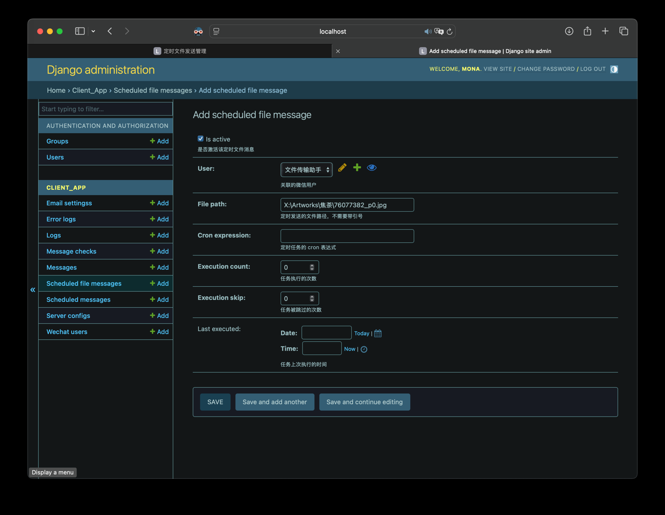The height and width of the screenshot is (515, 665).
Task: Click the eye icon to view selected user
Action: 372,168
